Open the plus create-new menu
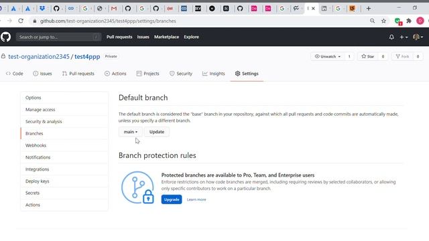The image size is (429, 241). (x=404, y=37)
